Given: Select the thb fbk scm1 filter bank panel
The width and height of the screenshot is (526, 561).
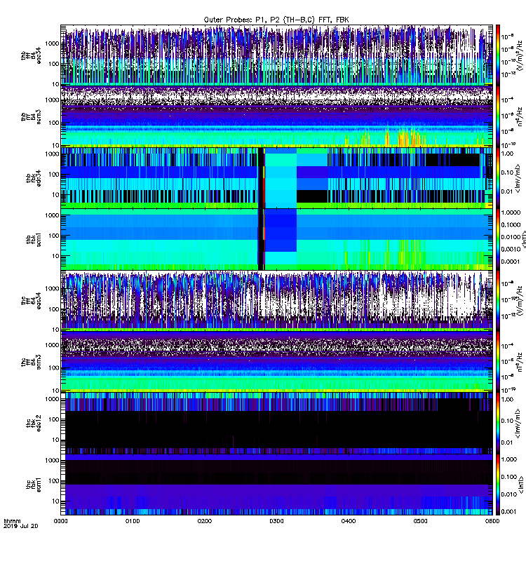Looking at the screenshot, I should 276,239.
